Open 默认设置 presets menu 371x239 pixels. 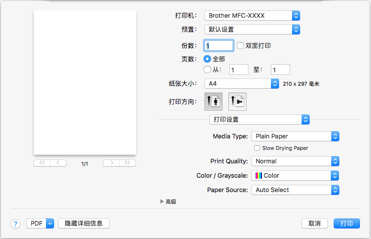point(252,29)
